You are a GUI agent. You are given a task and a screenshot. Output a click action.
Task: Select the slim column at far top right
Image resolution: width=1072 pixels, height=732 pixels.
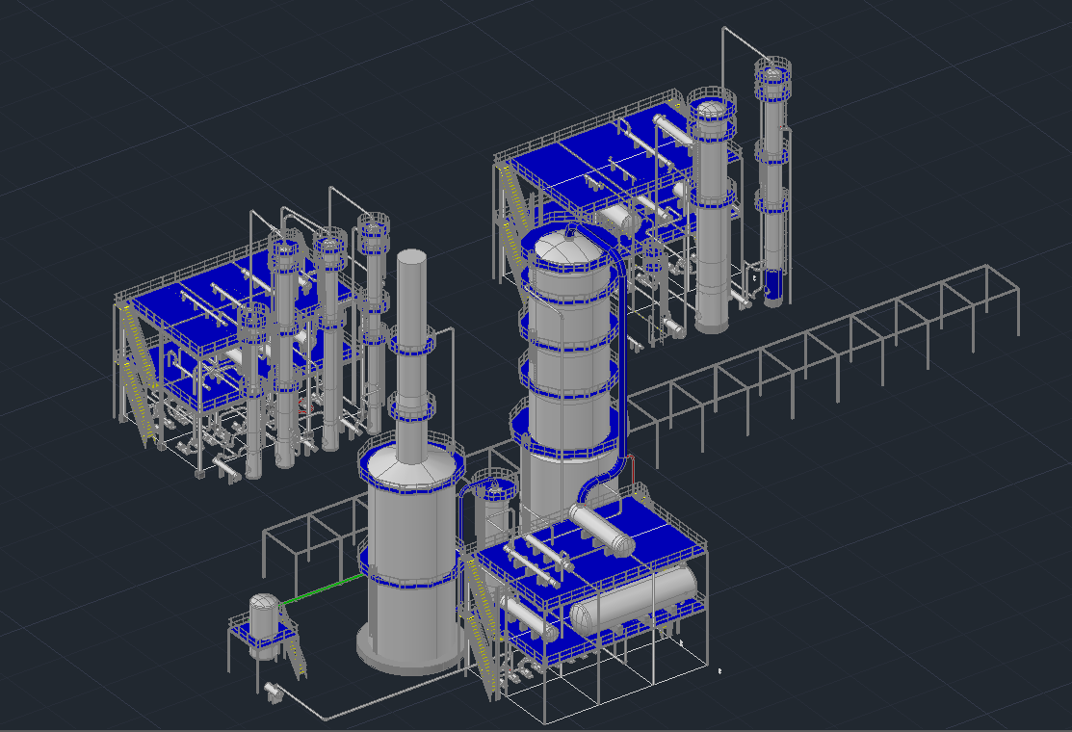(x=772, y=185)
